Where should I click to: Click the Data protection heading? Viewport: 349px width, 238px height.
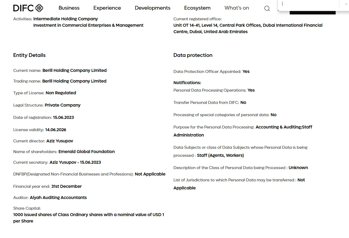[x=193, y=55]
